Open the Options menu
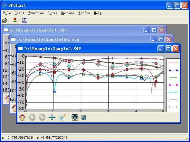 tap(68, 13)
